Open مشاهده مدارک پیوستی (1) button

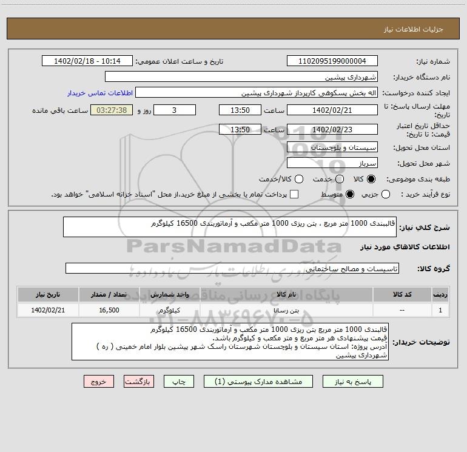pos(258,382)
